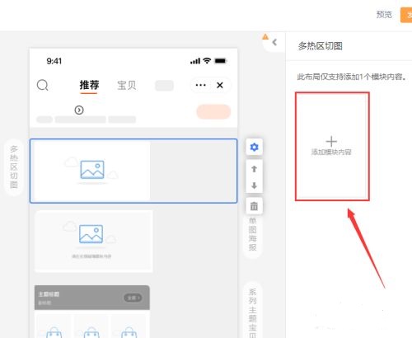Move module down with arrow icon
This screenshot has width=412, height=338.
[254, 185]
